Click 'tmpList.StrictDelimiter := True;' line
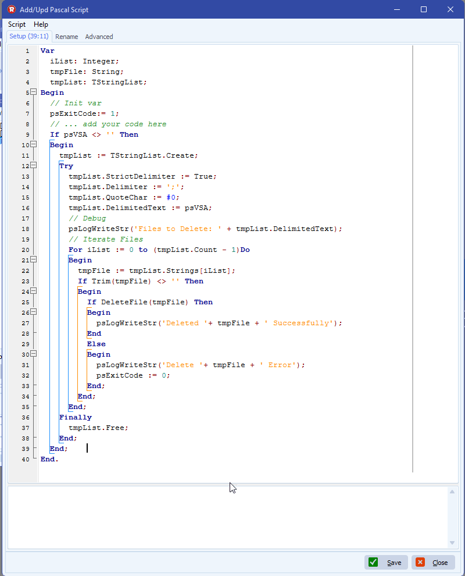This screenshot has width=465, height=576. (142, 176)
